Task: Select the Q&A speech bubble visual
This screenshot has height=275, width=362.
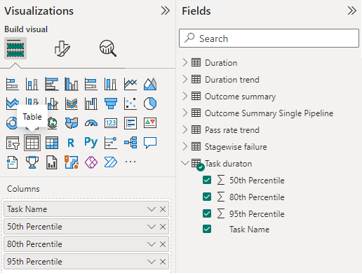Action: [x=150, y=143]
